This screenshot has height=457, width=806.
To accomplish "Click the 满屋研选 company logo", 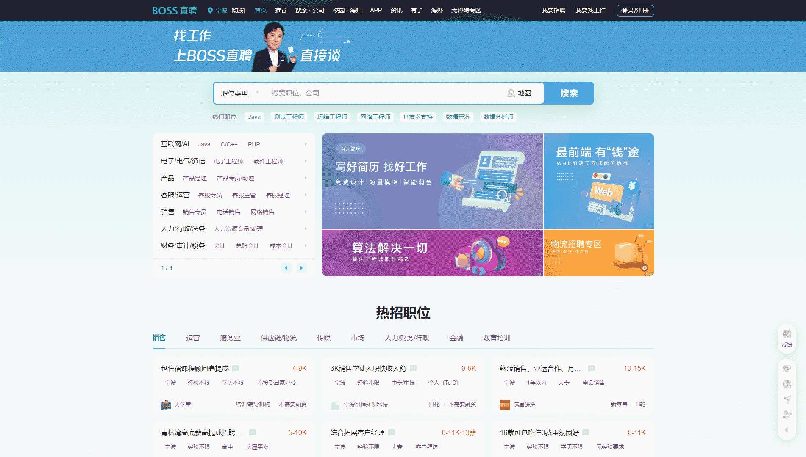I will [x=505, y=405].
